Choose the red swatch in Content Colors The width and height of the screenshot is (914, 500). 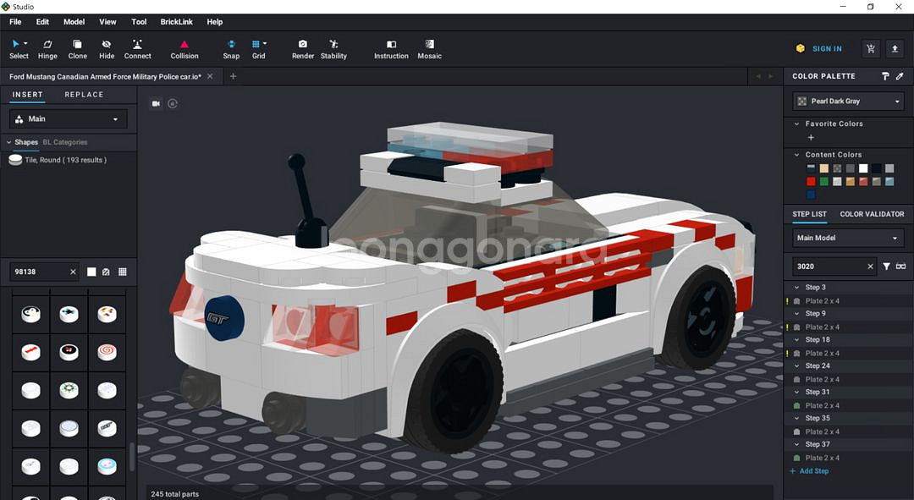click(811, 181)
